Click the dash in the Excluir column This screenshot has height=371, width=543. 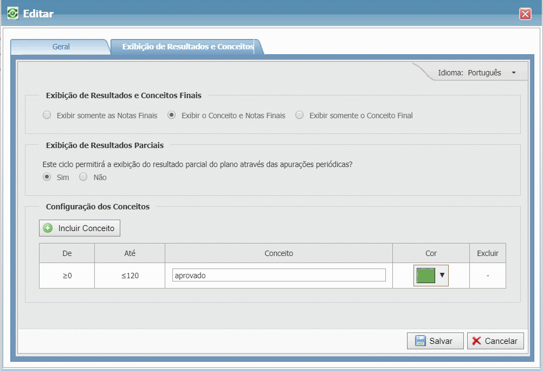[488, 276]
